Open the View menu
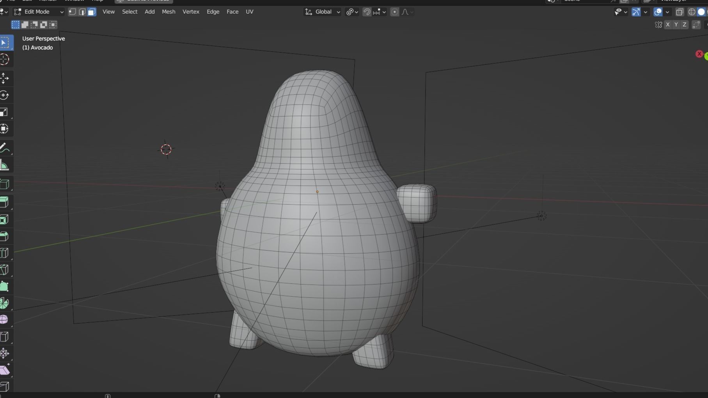 pyautogui.click(x=108, y=12)
